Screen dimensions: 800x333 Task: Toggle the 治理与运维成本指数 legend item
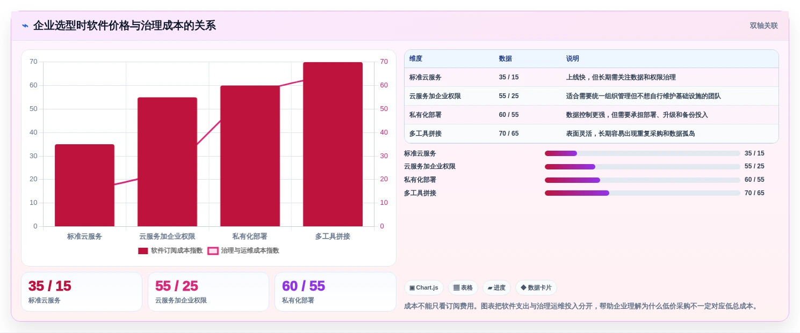click(x=243, y=250)
